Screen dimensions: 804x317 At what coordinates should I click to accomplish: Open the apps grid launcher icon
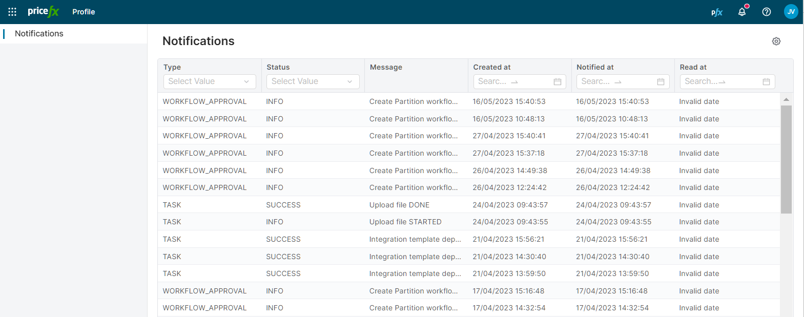[x=12, y=12]
